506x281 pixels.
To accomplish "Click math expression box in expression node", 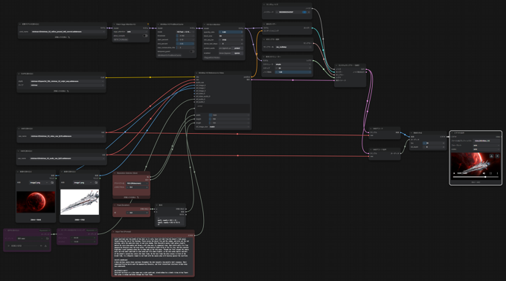I will (x=170, y=221).
